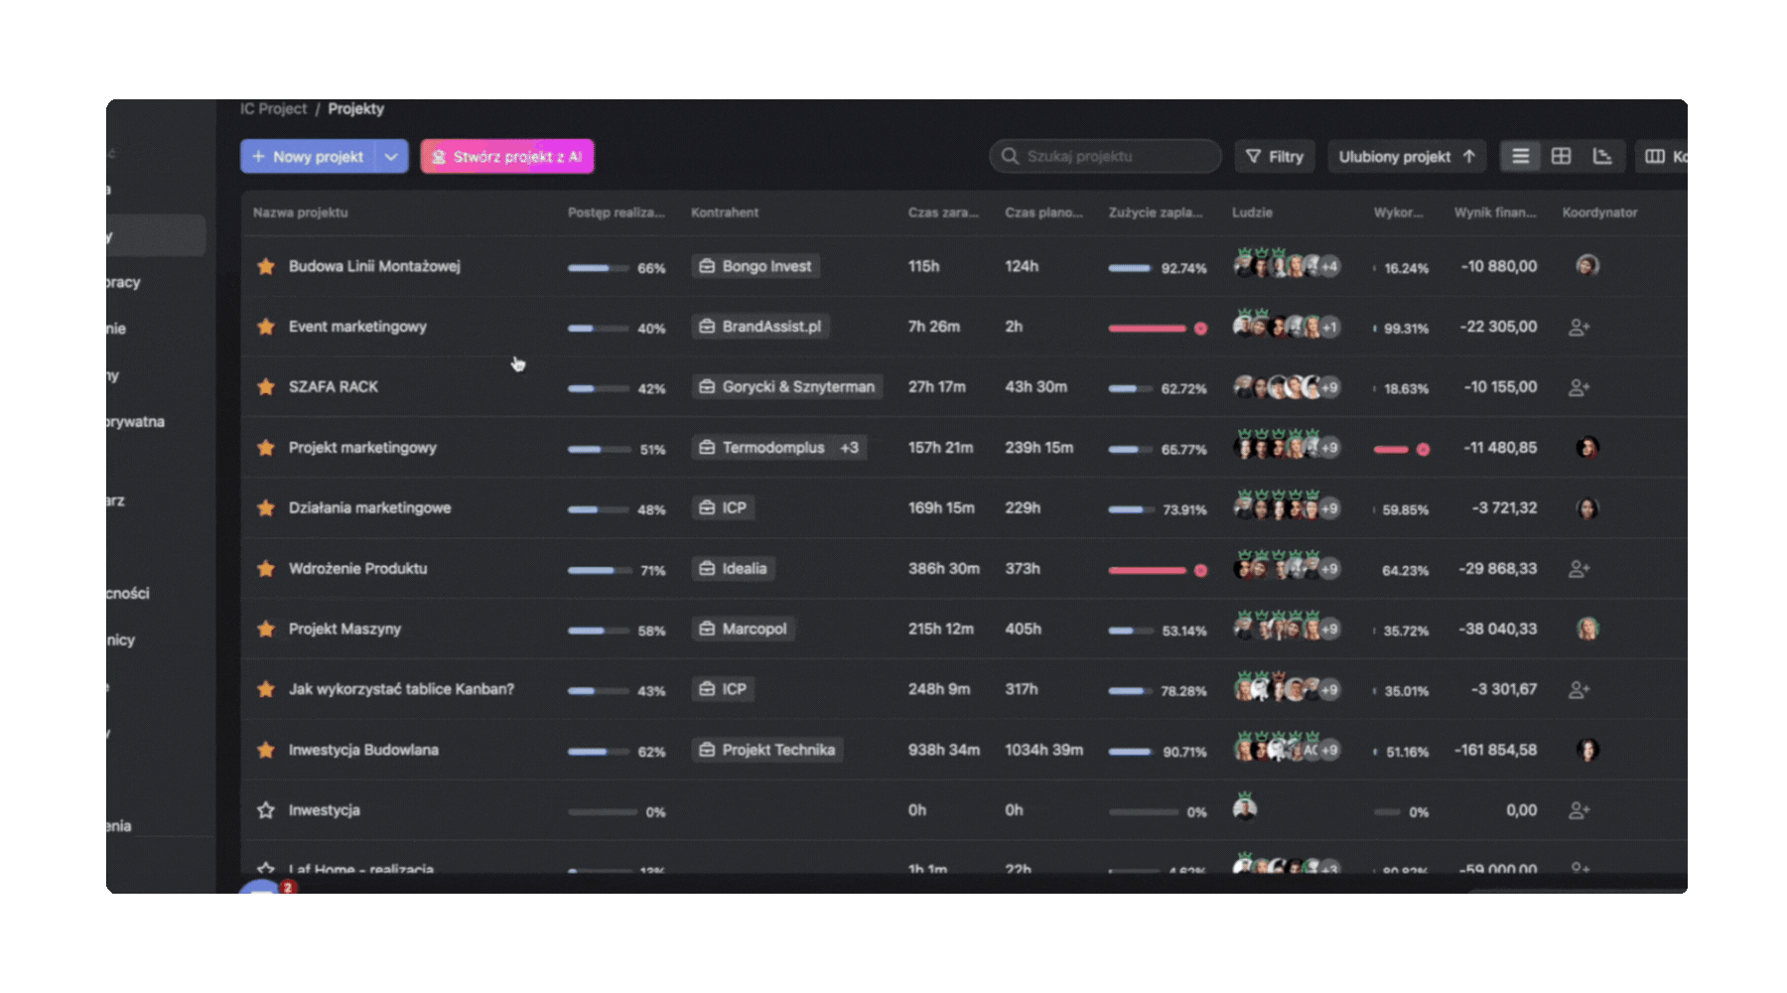Expand +1 people in Event marketingowy
The height and width of the screenshot is (993, 1787).
click(1329, 327)
